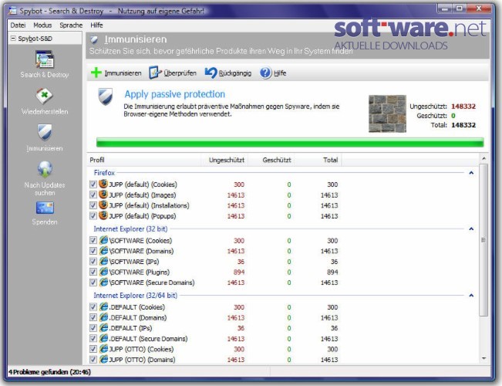Click the list scrollbar thumb
Viewport: 502px width, 386px height.
coord(483,240)
